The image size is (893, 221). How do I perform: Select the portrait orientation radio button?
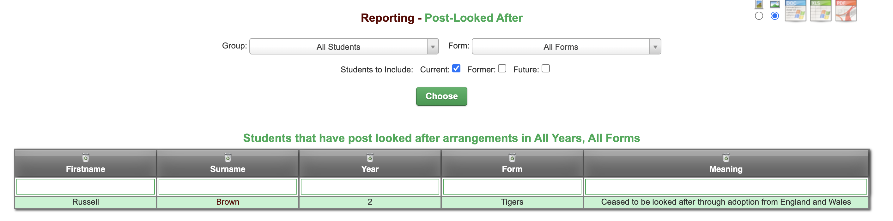(x=759, y=16)
